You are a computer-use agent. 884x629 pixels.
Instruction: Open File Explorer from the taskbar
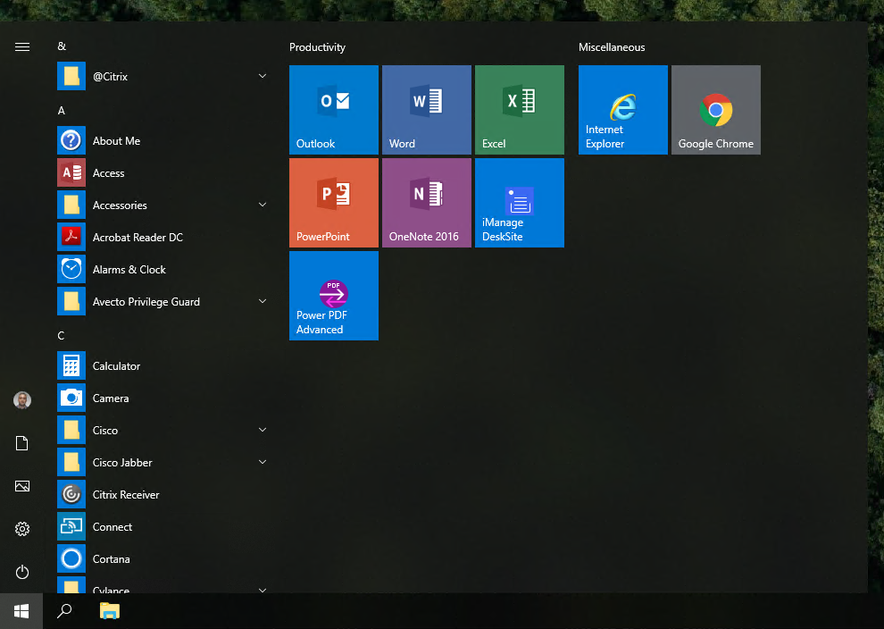pyautogui.click(x=109, y=610)
